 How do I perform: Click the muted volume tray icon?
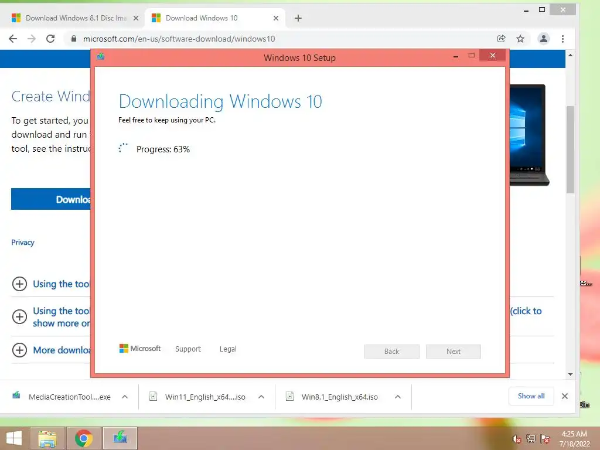pos(516,439)
